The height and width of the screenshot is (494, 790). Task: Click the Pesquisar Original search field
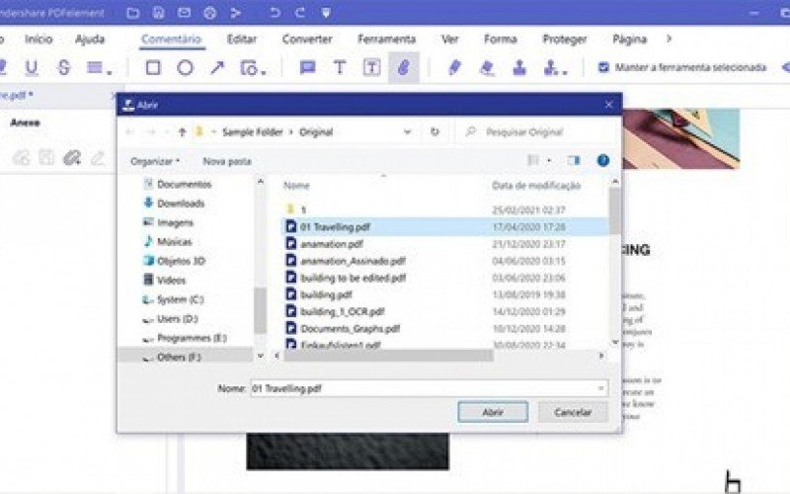tap(538, 132)
